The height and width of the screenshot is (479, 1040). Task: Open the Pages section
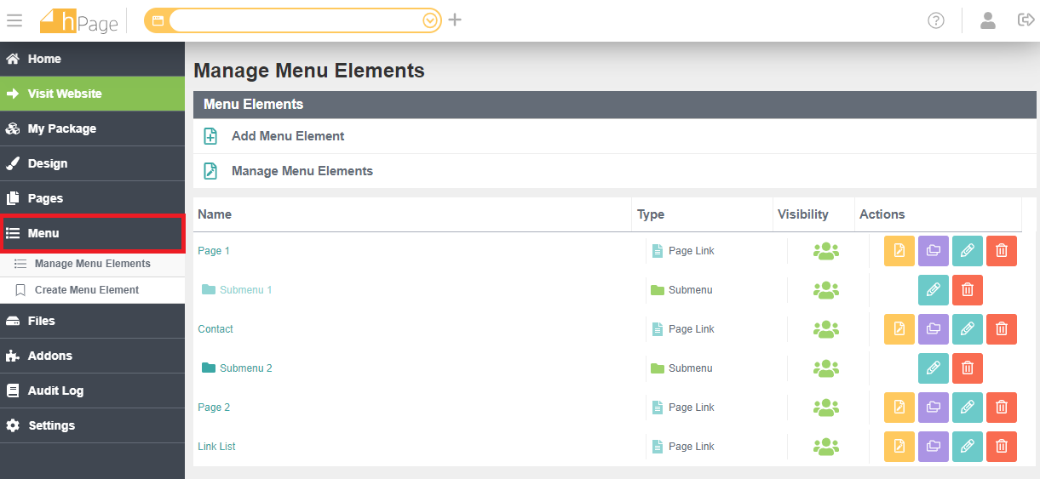click(92, 198)
